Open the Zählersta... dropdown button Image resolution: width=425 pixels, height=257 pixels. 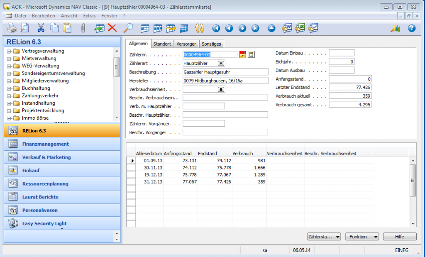[x=324, y=237]
